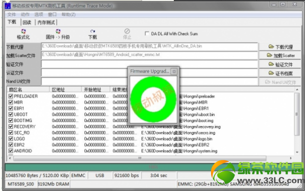This screenshot has width=305, height=191.
Task: Click the green 100% progress bar
Action: pos(153,167)
